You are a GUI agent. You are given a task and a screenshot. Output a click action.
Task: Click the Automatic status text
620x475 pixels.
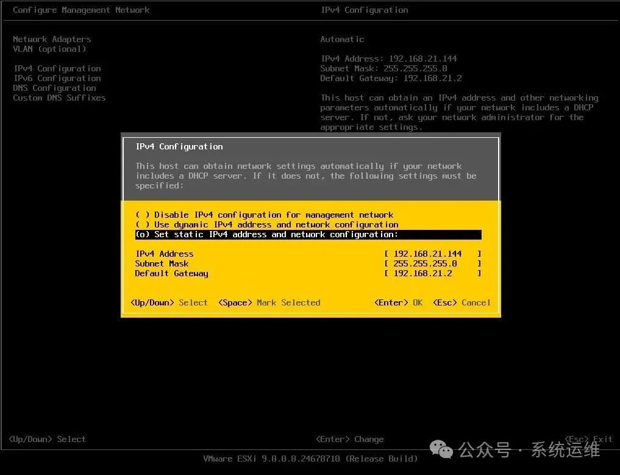[x=343, y=39]
